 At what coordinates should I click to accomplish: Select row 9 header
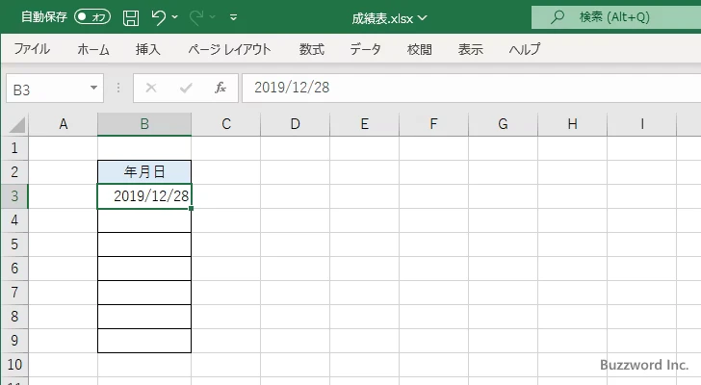(x=14, y=341)
